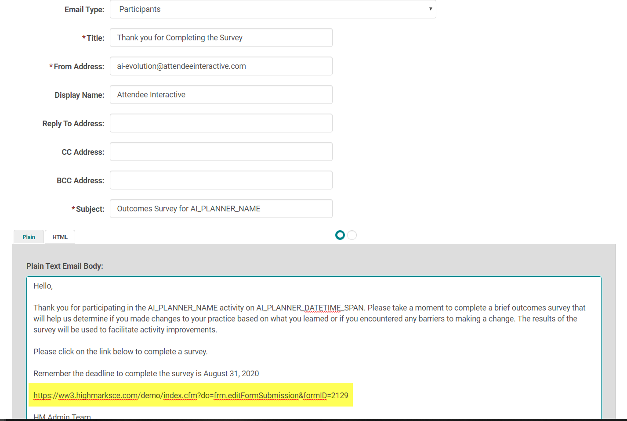The image size is (627, 421).
Task: Click the highlighted survey URL in the body
Action: (191, 396)
